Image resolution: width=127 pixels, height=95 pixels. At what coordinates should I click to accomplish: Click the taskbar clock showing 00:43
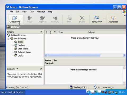pos(122,92)
